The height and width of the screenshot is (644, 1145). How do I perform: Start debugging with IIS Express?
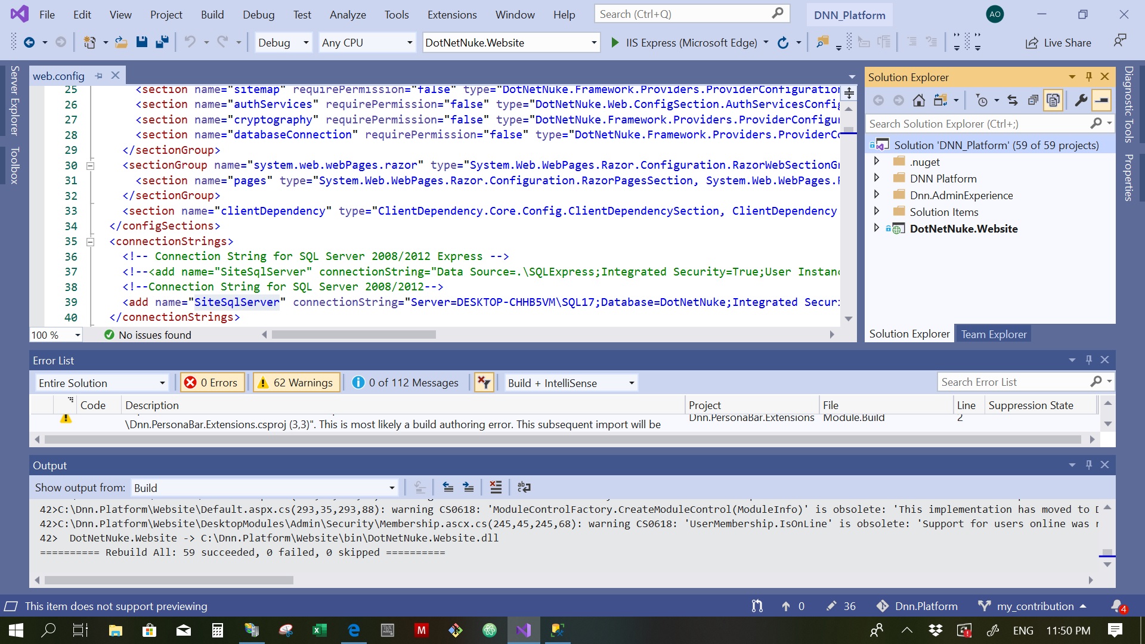(616, 42)
